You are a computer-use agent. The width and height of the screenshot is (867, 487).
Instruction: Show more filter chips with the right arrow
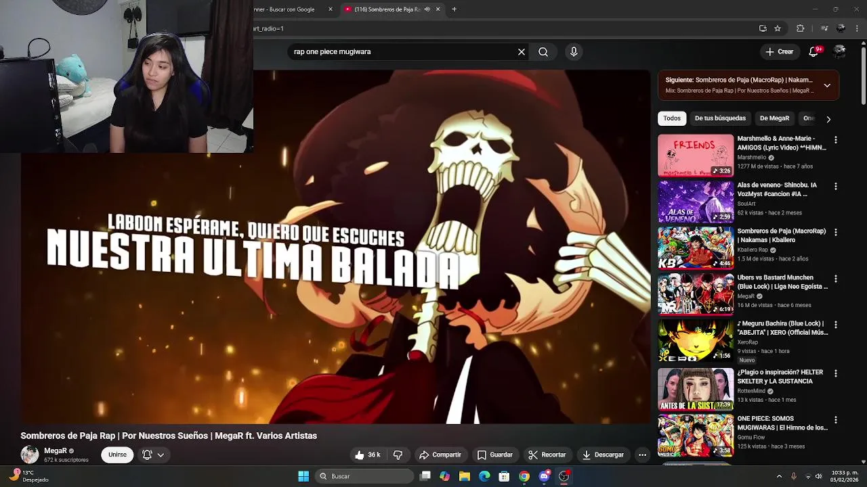point(828,119)
